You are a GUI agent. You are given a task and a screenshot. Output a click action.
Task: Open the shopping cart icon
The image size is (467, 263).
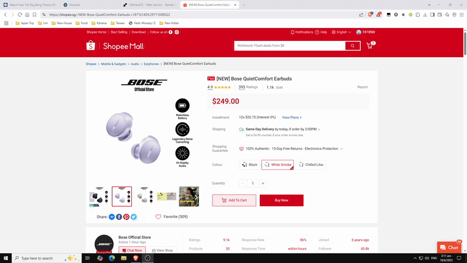(x=370, y=46)
